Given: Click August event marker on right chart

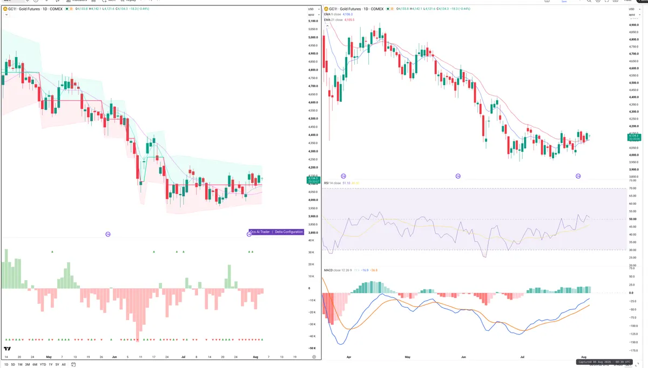Looking at the screenshot, I should [x=578, y=176].
